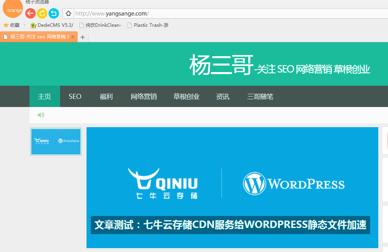
Task: Open 资讯 navigation item
Action: (x=223, y=97)
